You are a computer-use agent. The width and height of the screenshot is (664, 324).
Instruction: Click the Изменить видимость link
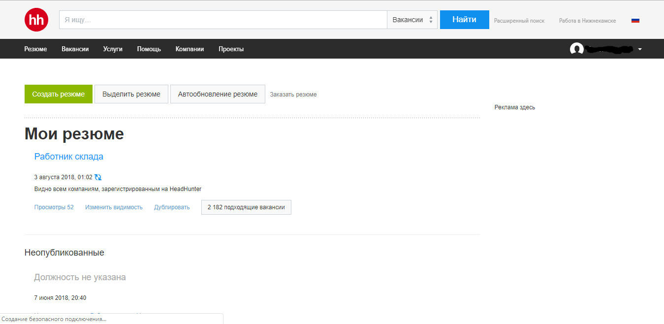[x=114, y=207]
